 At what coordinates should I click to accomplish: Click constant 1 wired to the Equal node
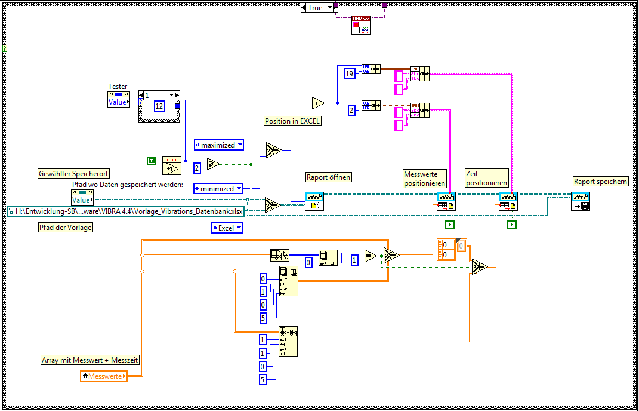tap(354, 260)
